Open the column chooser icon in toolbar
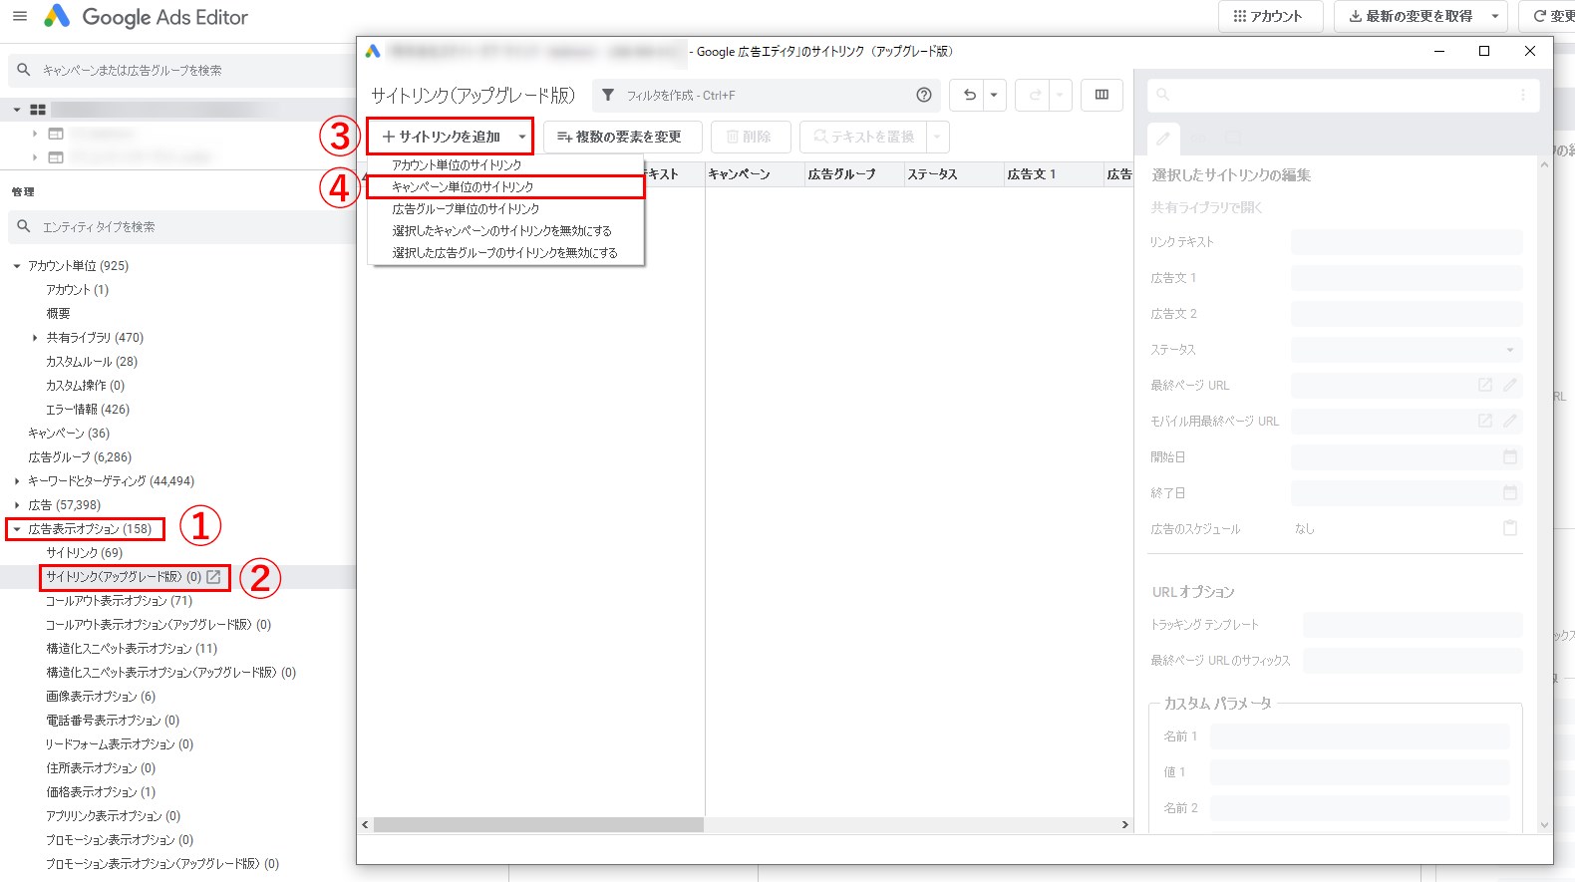Screen dimensions: 1575x882 click(1102, 95)
